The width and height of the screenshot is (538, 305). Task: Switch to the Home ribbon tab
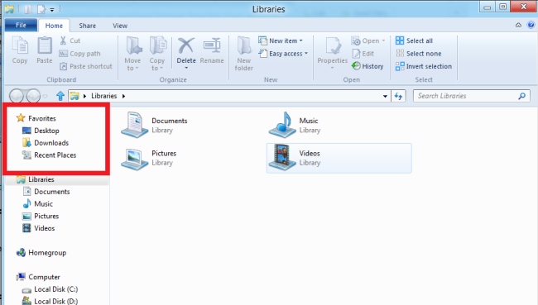[54, 26]
